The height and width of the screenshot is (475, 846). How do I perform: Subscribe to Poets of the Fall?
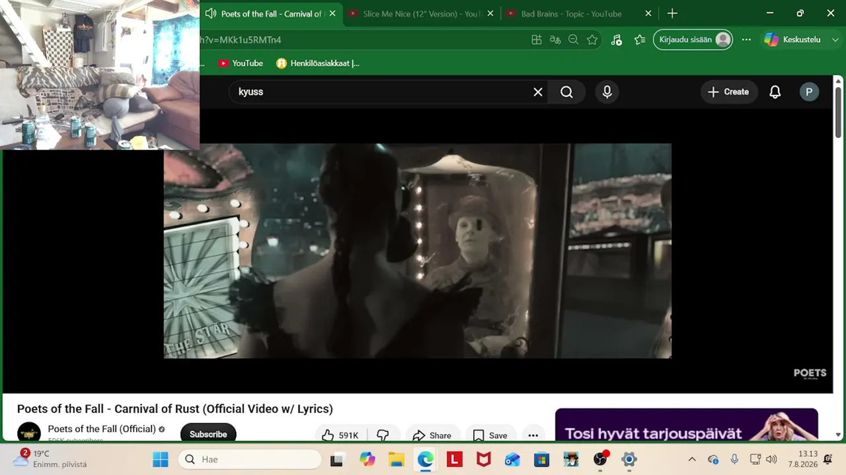[x=208, y=433]
